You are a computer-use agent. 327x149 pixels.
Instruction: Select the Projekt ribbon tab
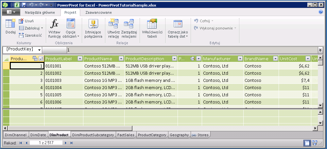point(70,12)
